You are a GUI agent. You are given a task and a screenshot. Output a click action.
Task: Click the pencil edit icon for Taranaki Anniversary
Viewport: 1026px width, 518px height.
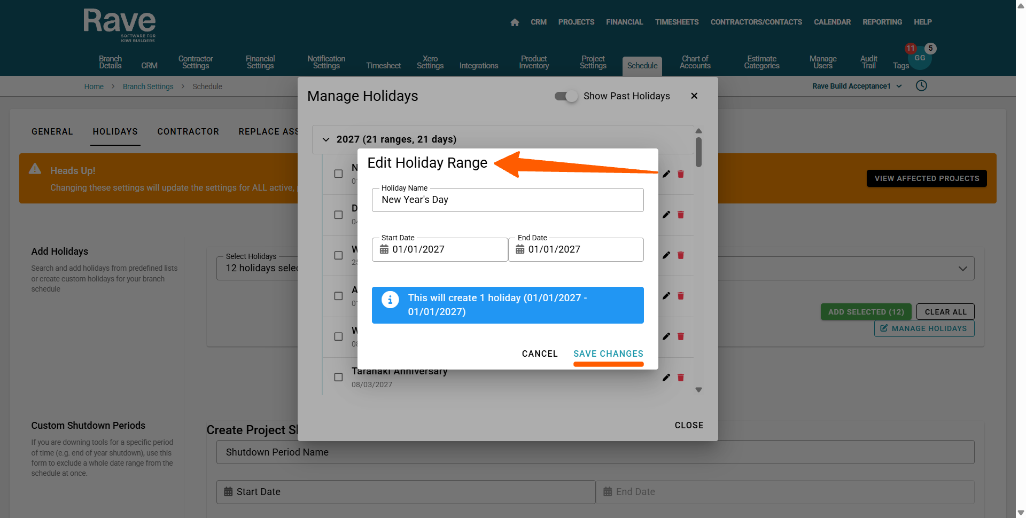[666, 378]
